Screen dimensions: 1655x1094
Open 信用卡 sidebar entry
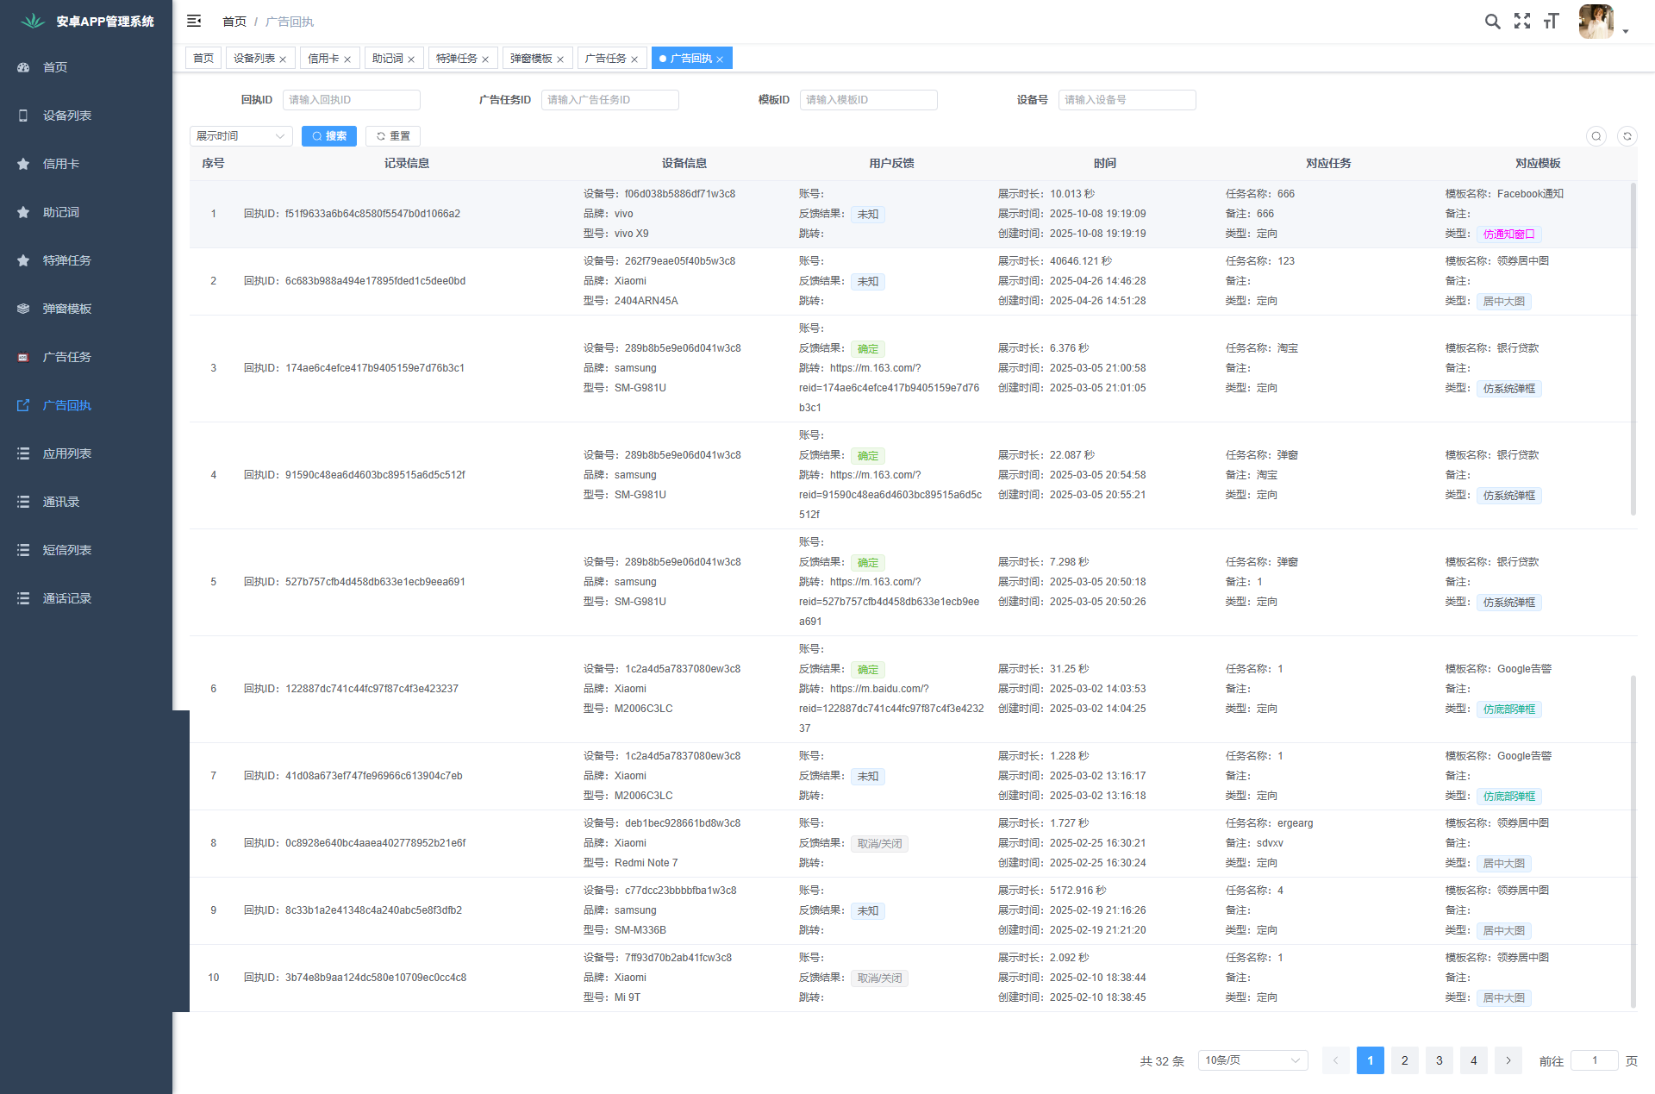point(86,164)
